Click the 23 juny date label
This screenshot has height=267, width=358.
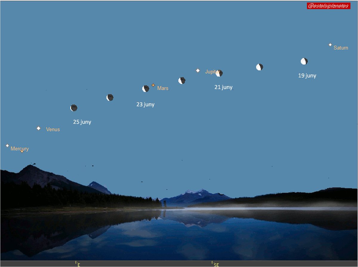(145, 105)
